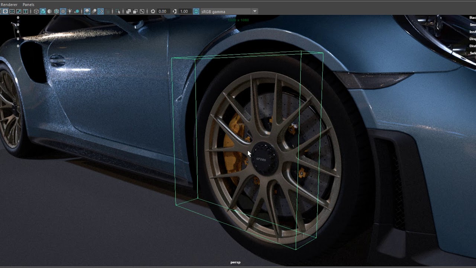The height and width of the screenshot is (268, 476).
Task: Toggle multisample anti-aliasing icon
Action: [101, 12]
